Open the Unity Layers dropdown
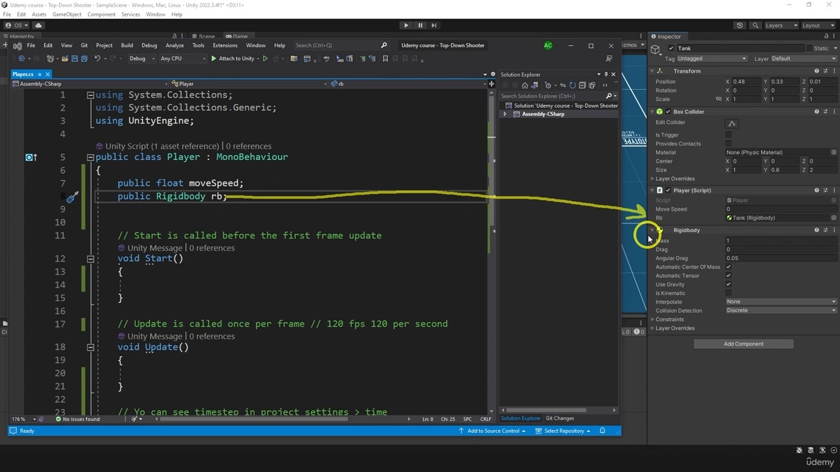 pos(781,26)
